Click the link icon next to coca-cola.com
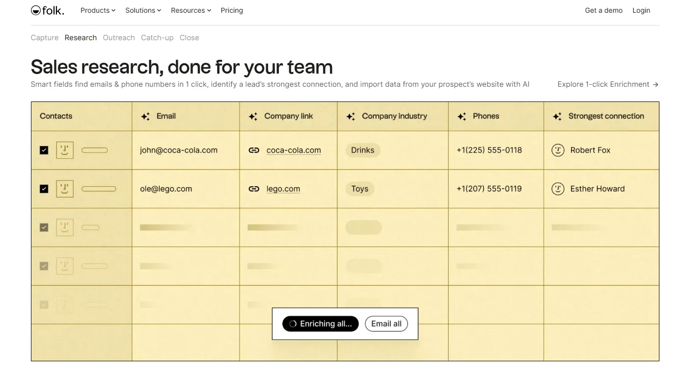 [254, 150]
